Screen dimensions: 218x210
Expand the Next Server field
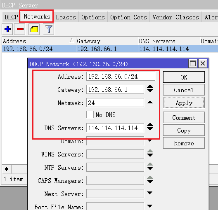click(x=149, y=193)
